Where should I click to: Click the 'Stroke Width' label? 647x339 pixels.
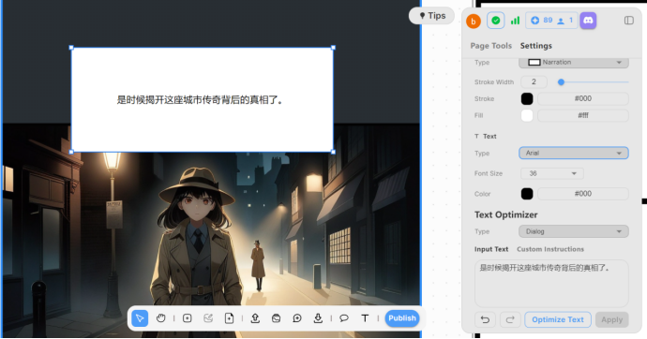point(494,82)
